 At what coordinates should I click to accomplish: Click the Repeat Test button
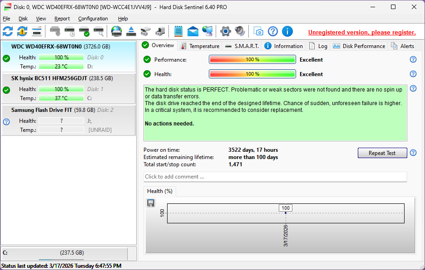(x=382, y=153)
